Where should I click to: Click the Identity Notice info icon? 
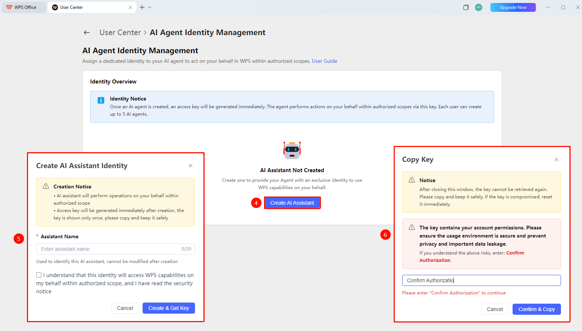pos(101,100)
